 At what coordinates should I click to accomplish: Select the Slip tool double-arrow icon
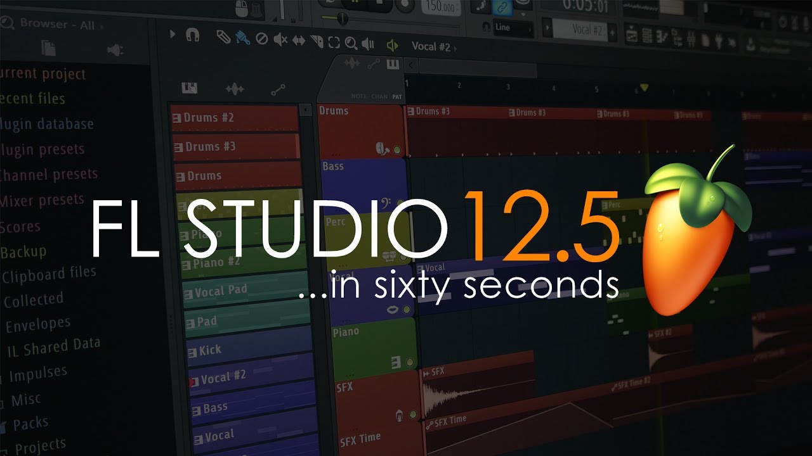[298, 41]
